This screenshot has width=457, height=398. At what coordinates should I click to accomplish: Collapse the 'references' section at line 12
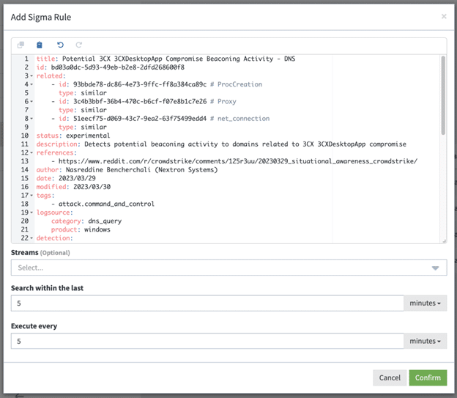coord(31,153)
